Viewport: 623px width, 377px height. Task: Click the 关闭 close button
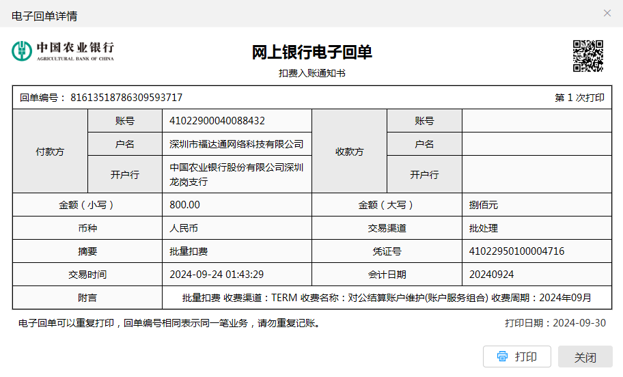585,357
